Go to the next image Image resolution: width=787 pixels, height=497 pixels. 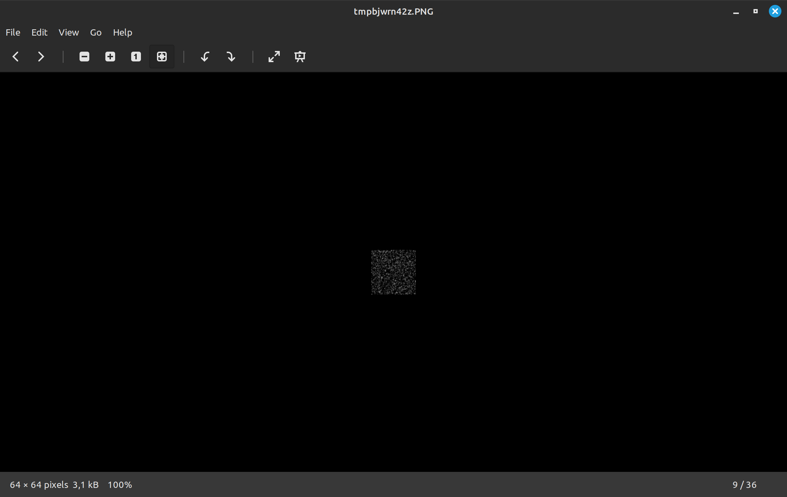[x=41, y=57]
